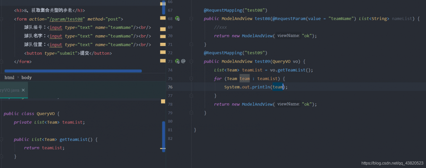Collapse the test09 method fold marker

coord(191,61)
